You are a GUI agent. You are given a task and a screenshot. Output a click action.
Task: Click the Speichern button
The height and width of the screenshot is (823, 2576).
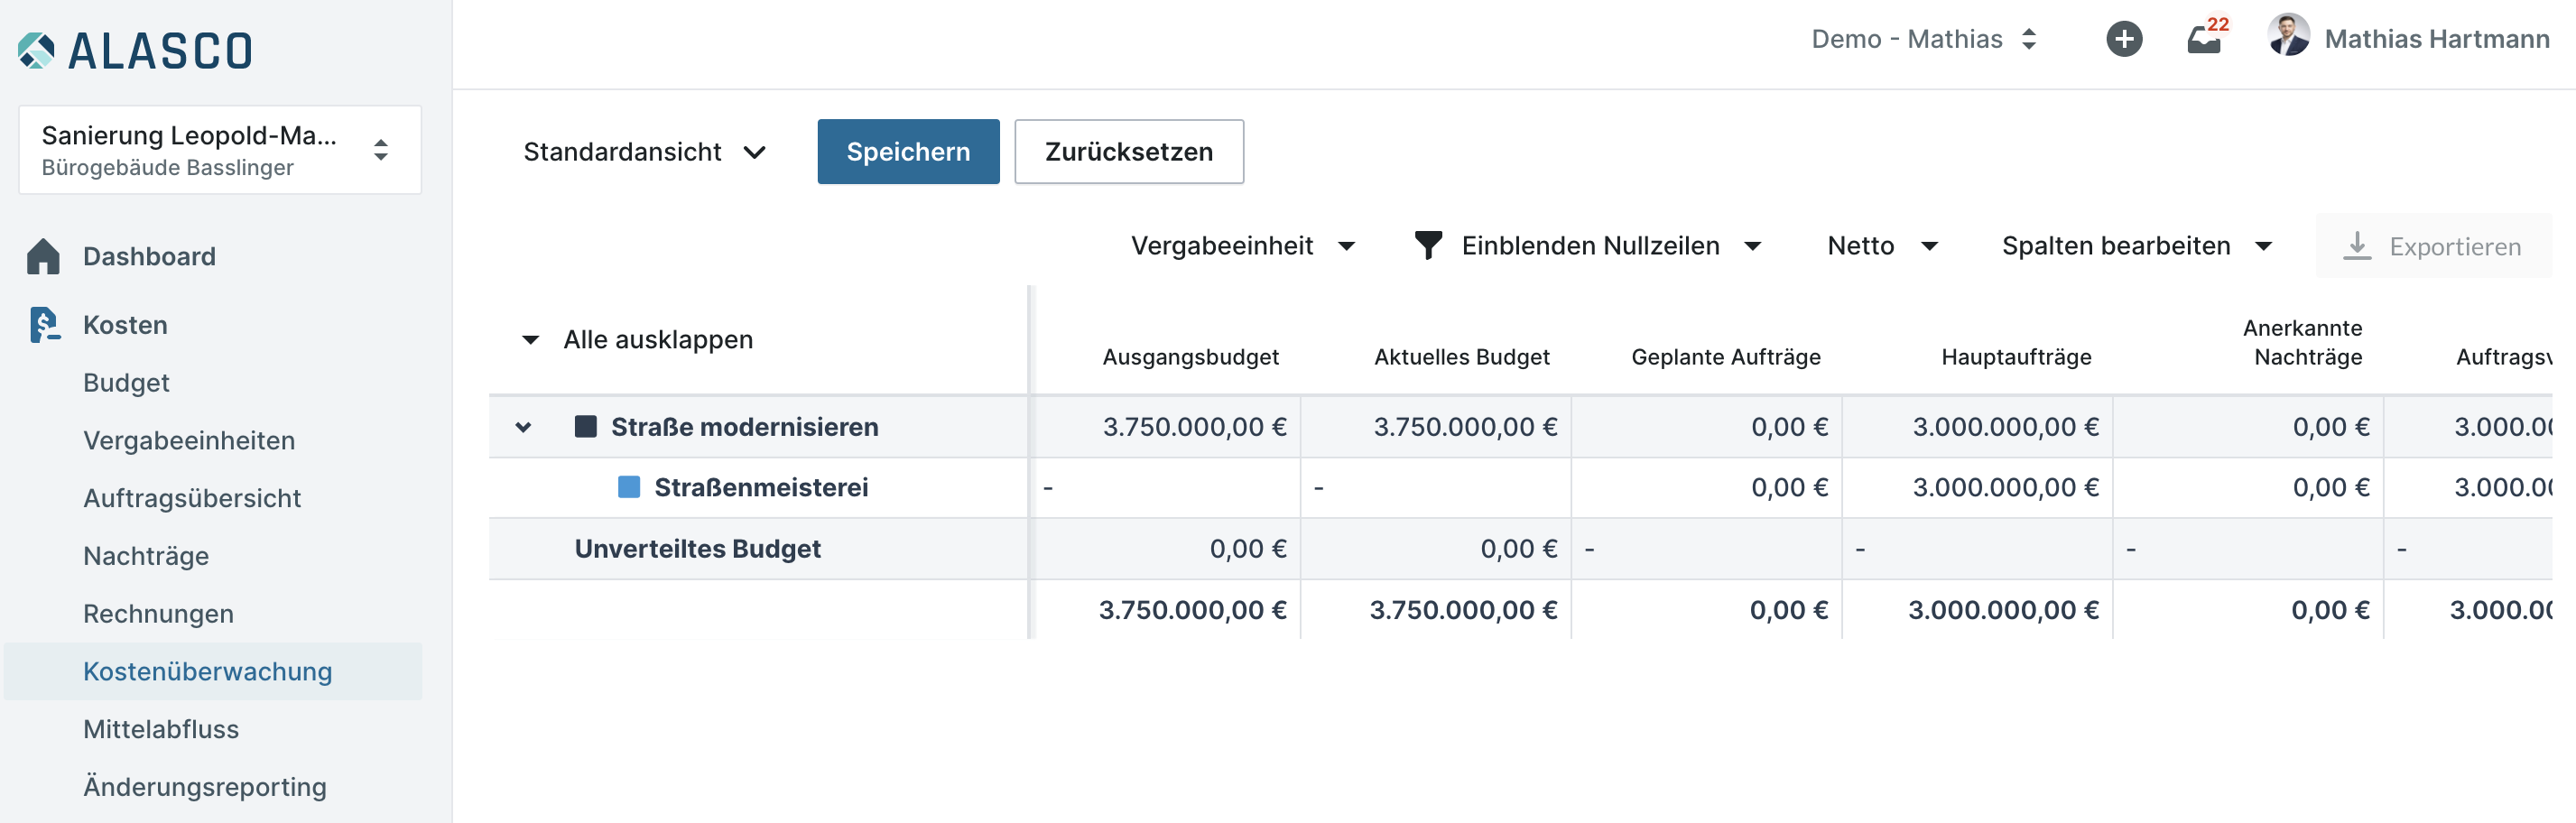907,152
